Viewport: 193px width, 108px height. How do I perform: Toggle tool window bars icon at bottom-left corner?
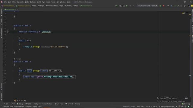(2, 106)
